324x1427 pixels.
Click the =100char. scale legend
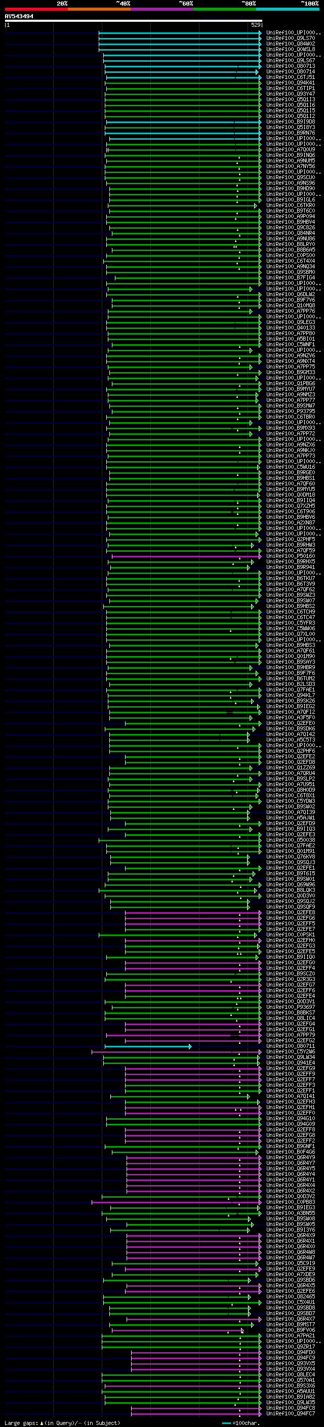[x=240, y=1422]
